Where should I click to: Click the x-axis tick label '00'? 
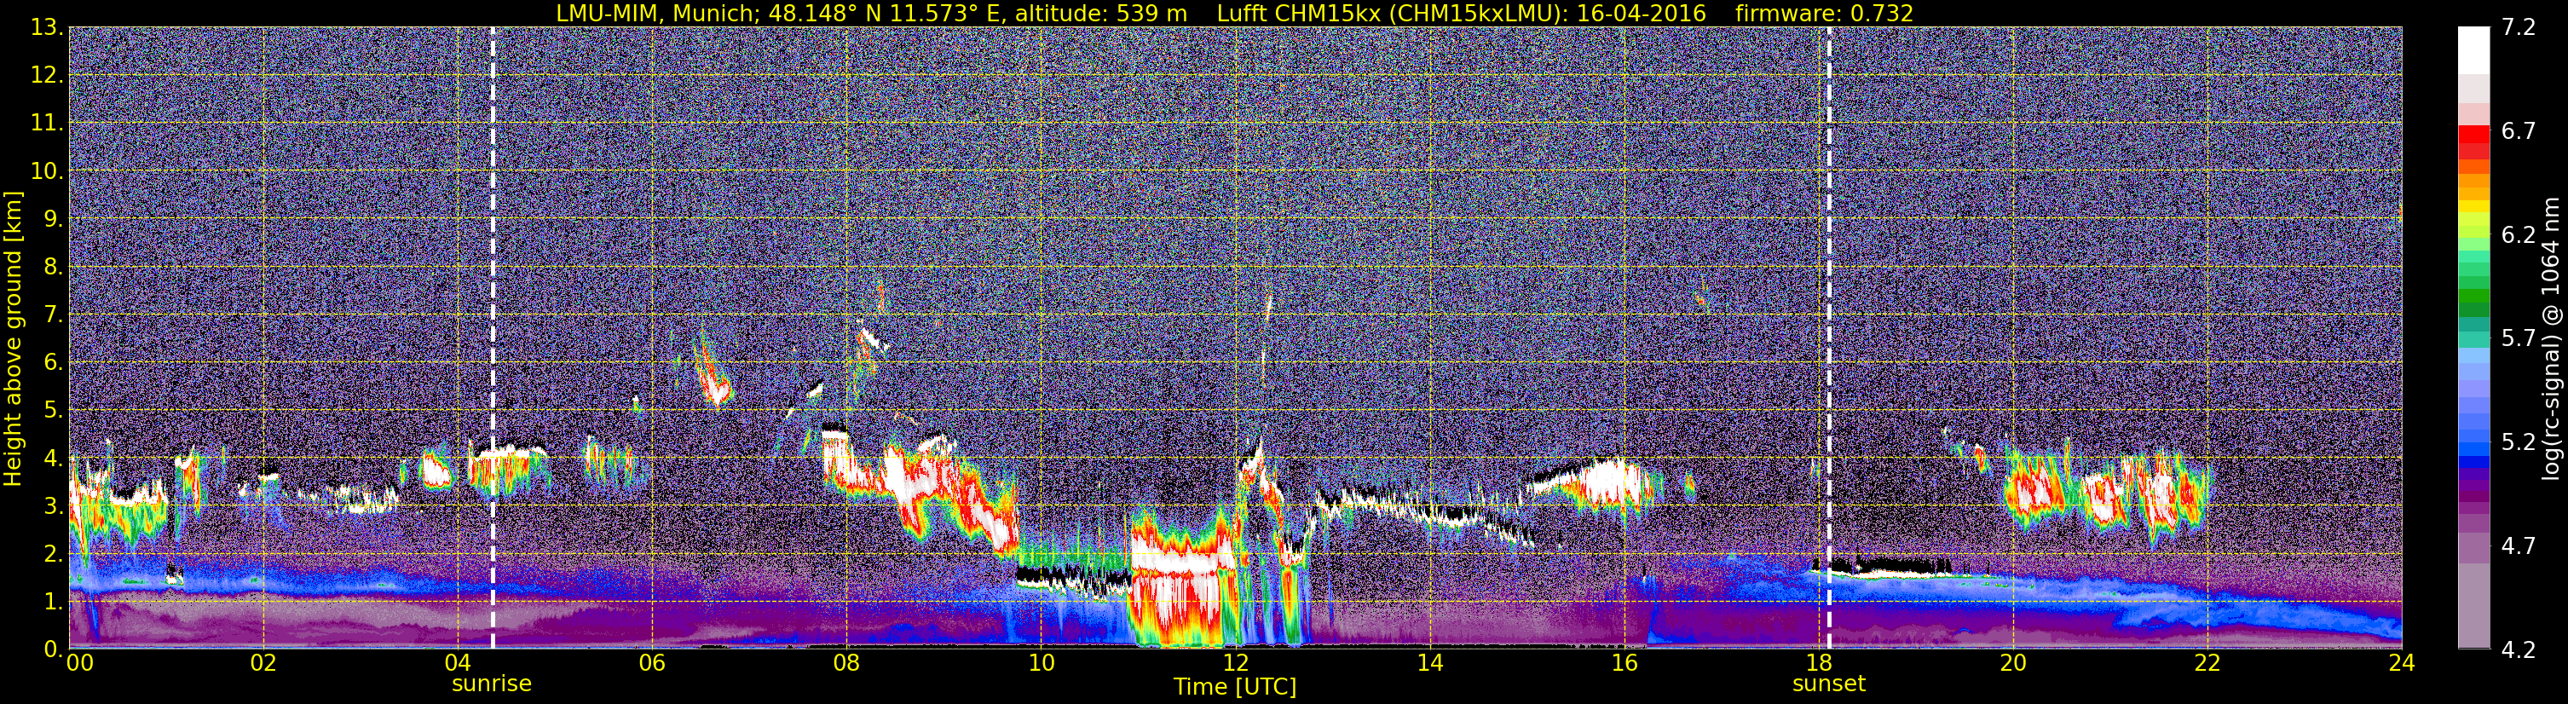pyautogui.click(x=80, y=663)
